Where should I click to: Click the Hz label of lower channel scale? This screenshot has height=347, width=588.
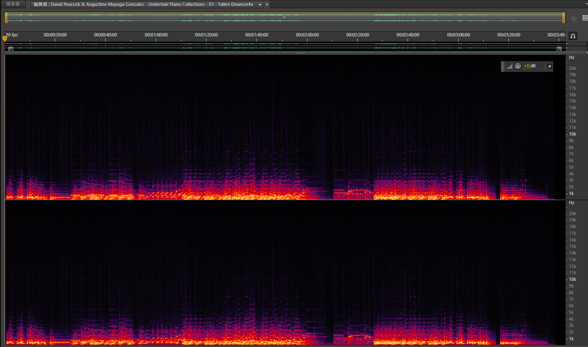[572, 203]
